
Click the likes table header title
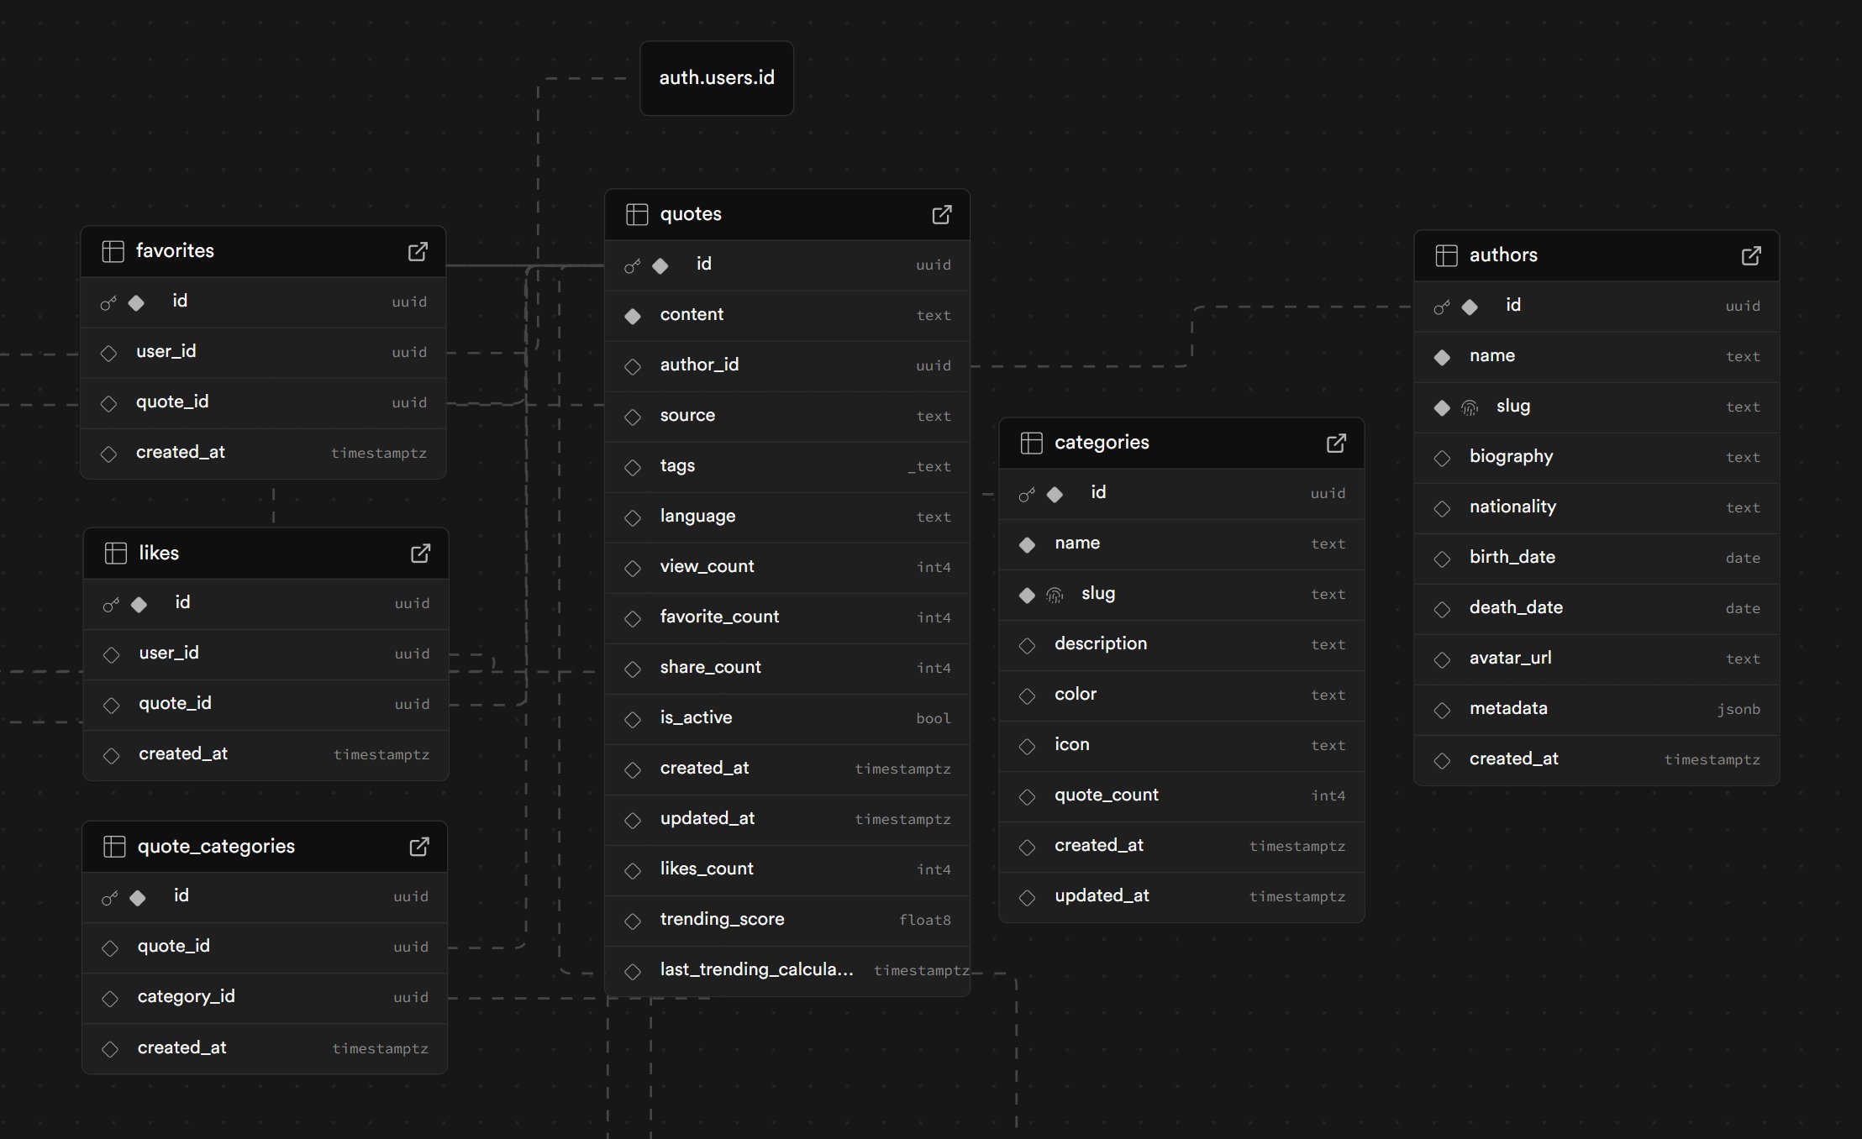click(159, 553)
